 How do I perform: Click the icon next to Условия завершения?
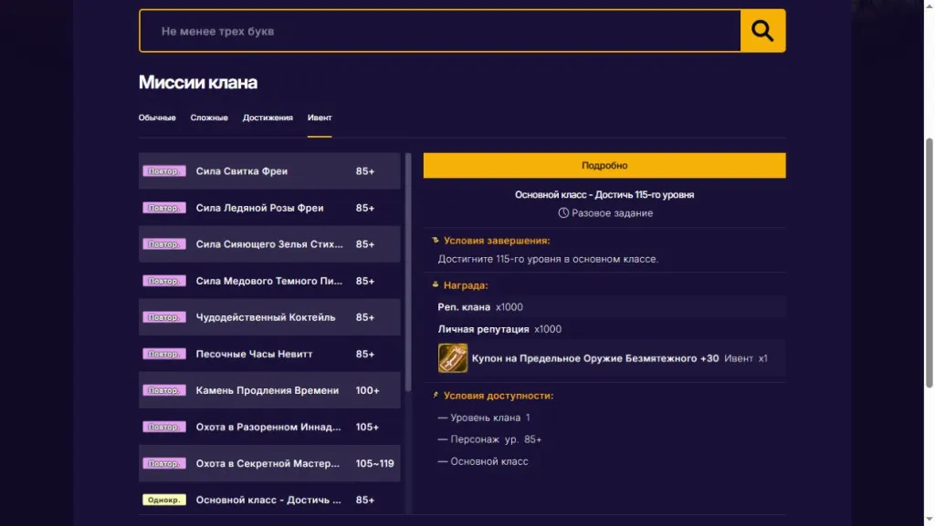pos(436,241)
